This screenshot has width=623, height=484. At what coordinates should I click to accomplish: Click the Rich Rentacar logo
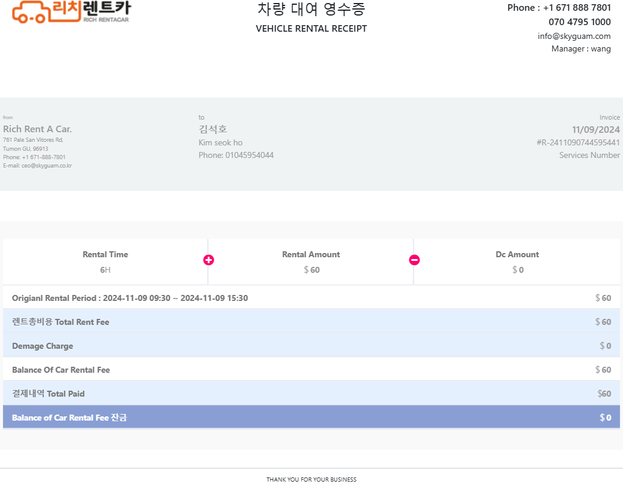[x=71, y=11]
